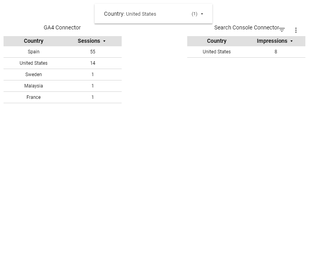Viewport: 314px width, 255px height.
Task: Open the Country filter dropdown control
Action: [153, 14]
